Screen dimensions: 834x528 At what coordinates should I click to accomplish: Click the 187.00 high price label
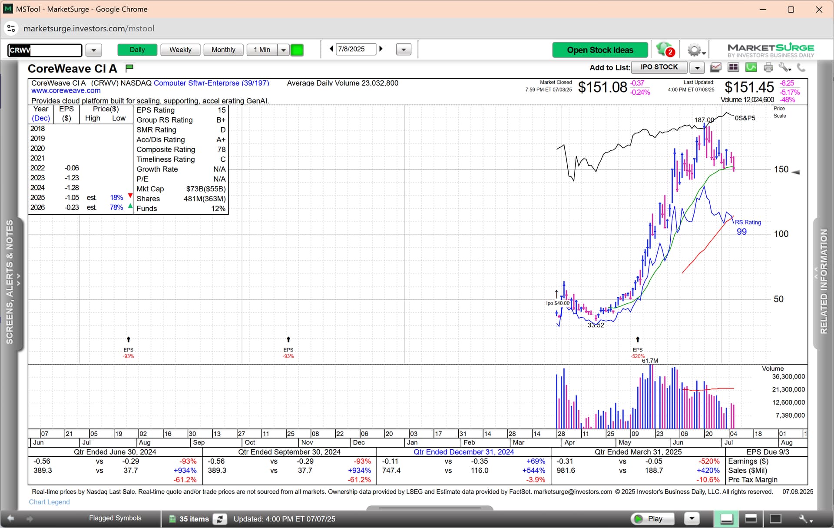pyautogui.click(x=704, y=120)
